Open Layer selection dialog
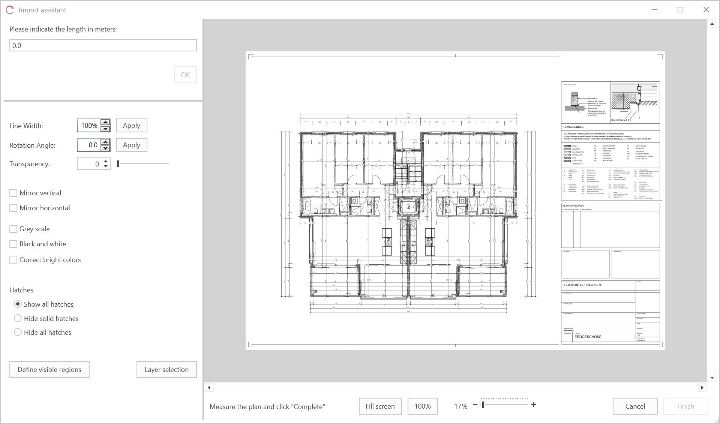Screen dimensions: 720x424 pyautogui.click(x=166, y=370)
